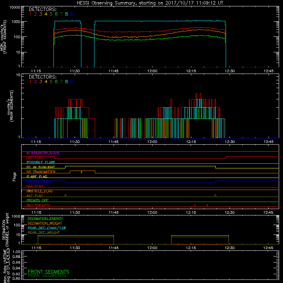283x283 pixels.
Task: Click the DECIMATION CHANNEL or weight axis title
Action: pos(5,230)
